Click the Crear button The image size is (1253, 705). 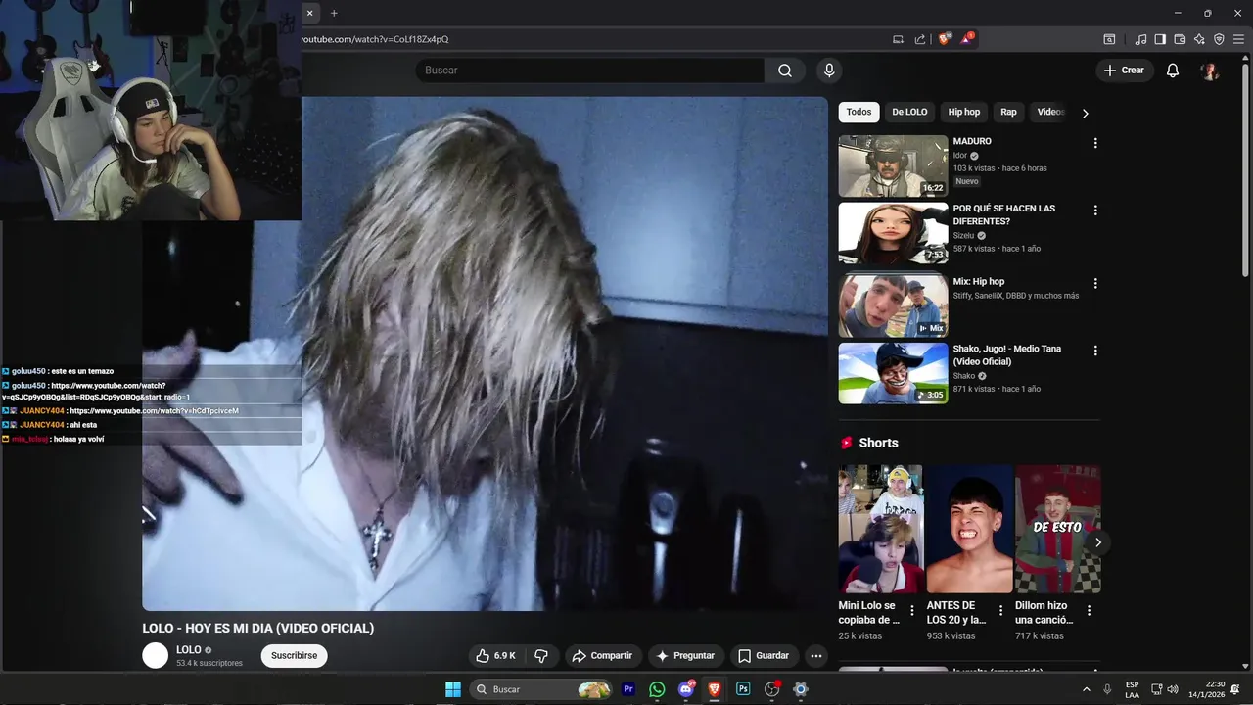coord(1124,70)
